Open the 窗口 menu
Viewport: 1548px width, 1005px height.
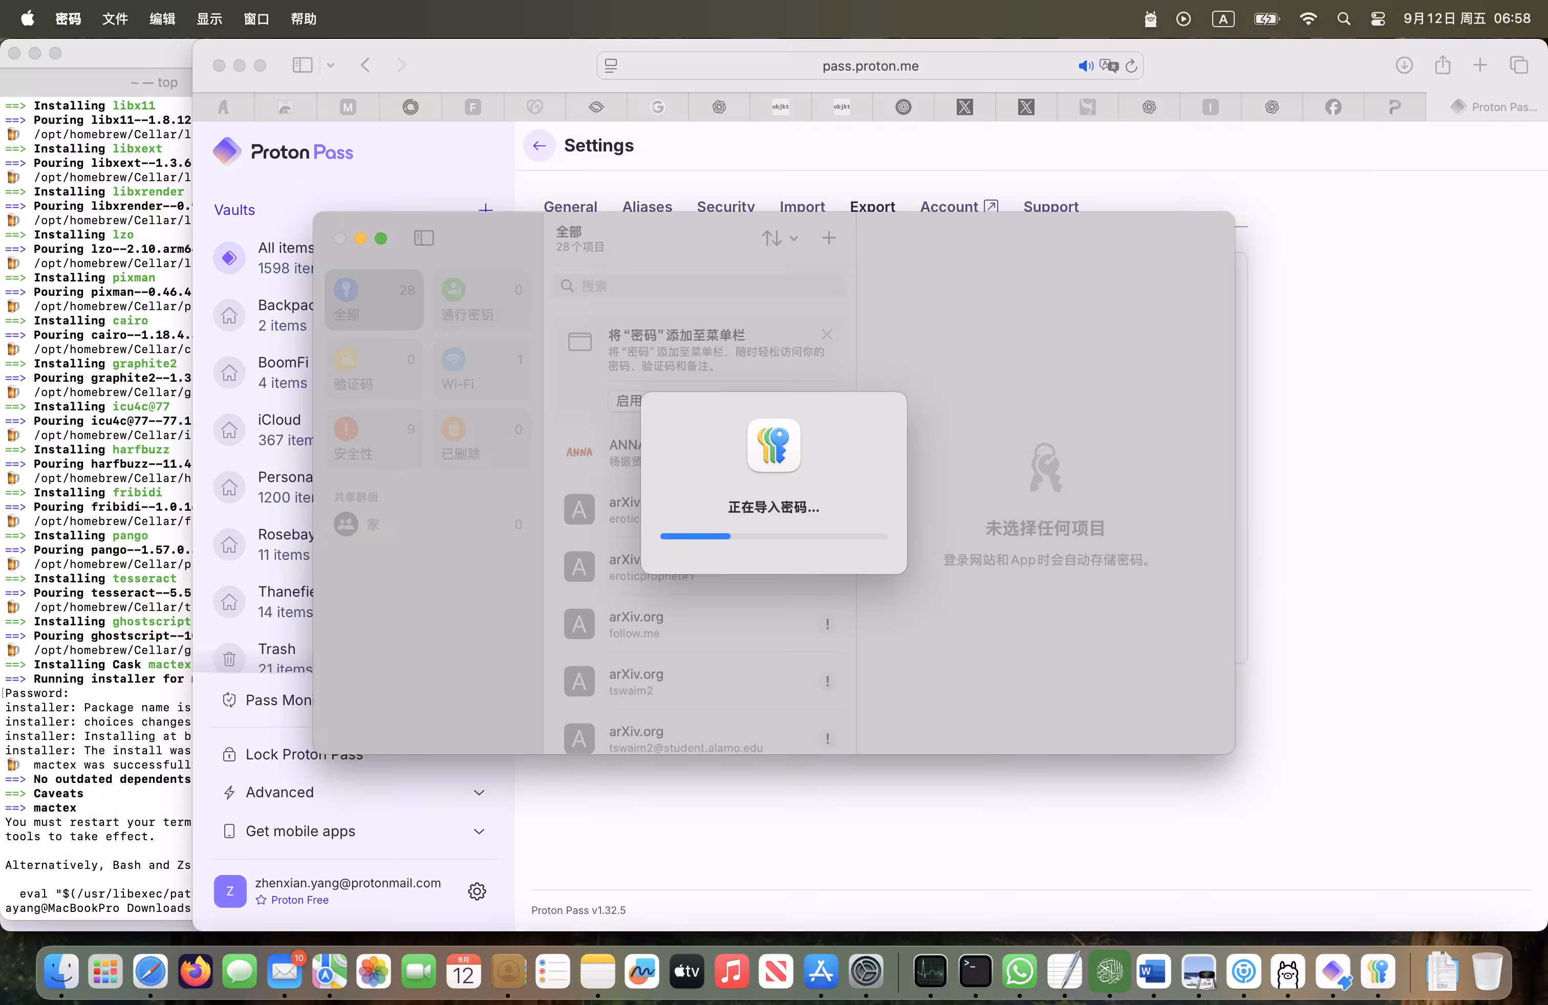pos(256,18)
